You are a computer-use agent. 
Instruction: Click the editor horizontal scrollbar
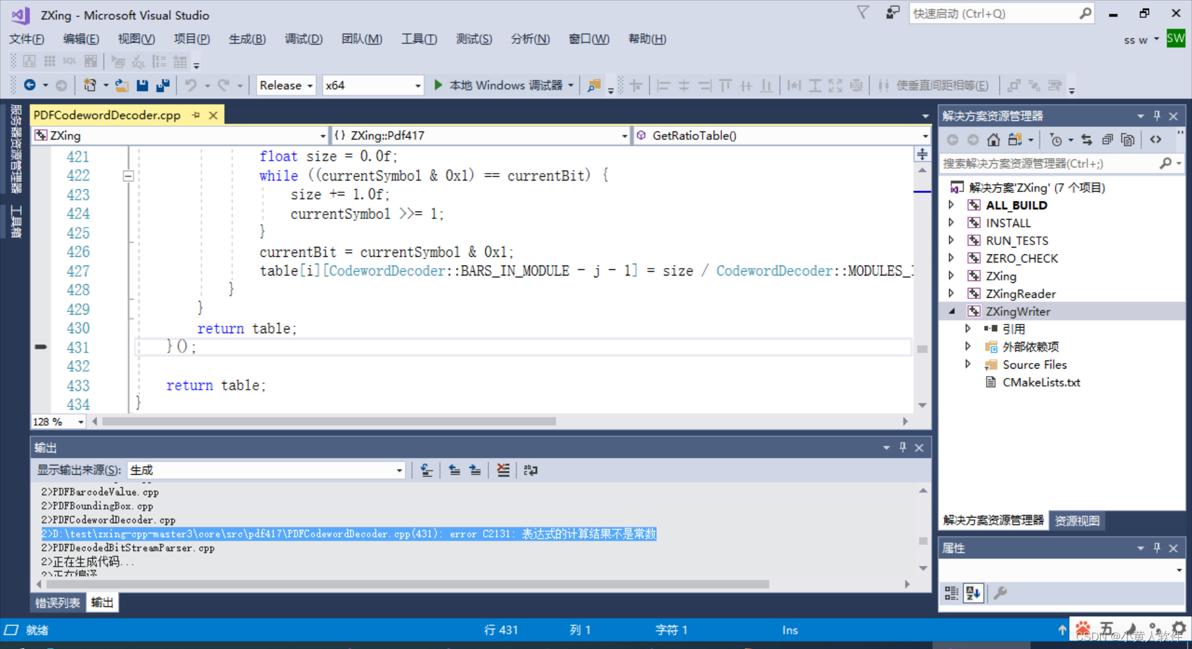[329, 421]
